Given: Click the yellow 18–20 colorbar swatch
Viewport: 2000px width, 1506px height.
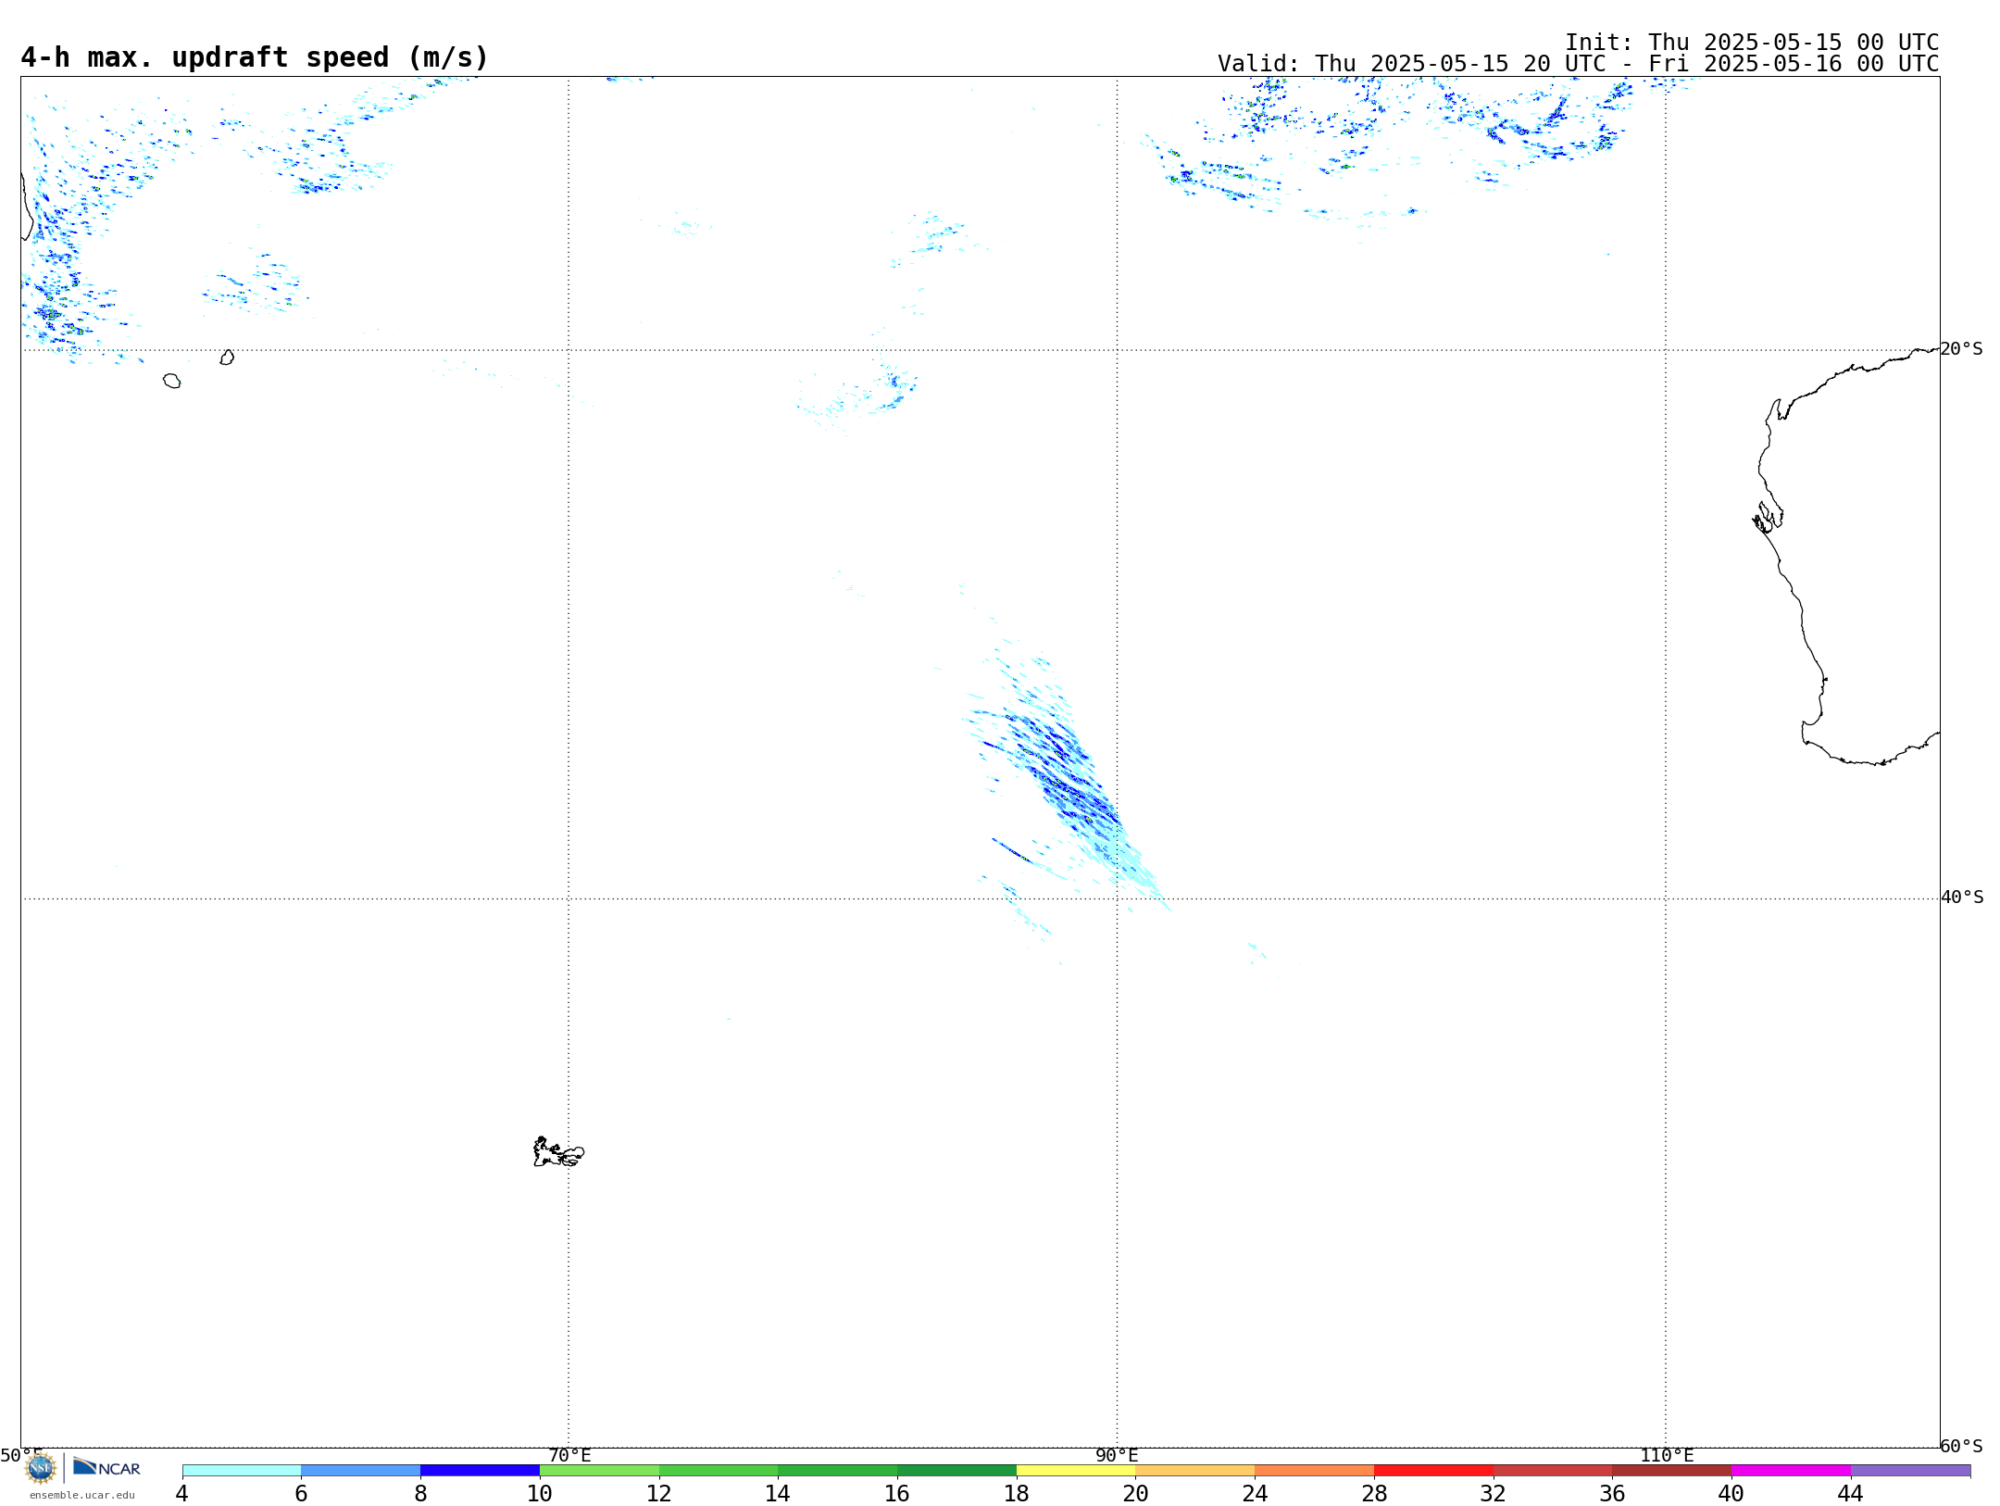Looking at the screenshot, I should 1076,1471.
